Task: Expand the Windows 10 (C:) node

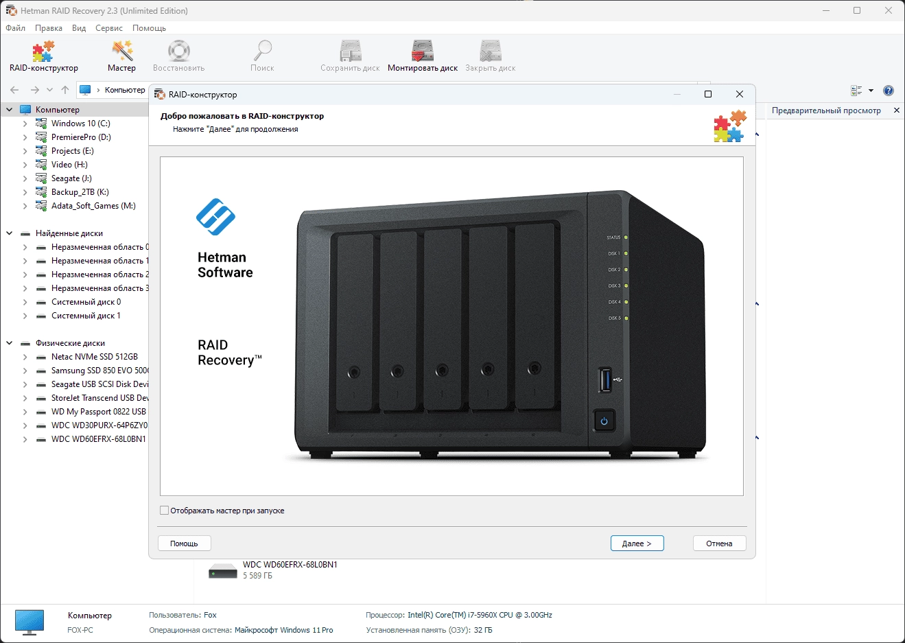Action: pos(25,124)
